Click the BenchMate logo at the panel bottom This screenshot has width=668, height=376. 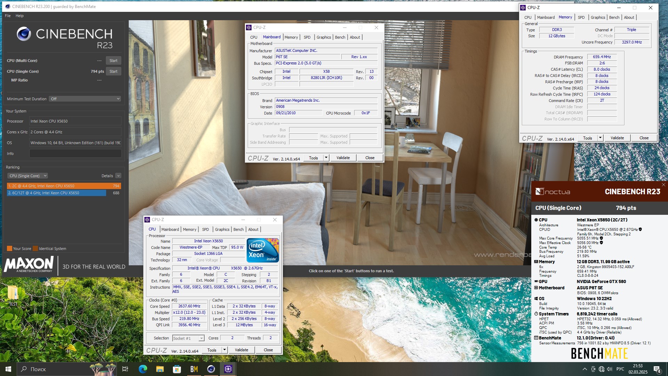(x=599, y=353)
